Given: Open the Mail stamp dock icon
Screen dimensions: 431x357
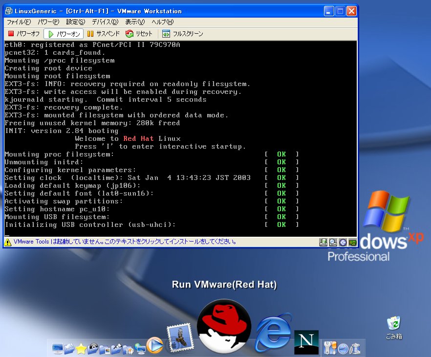Looking at the screenshot, I should pyautogui.click(x=180, y=337).
